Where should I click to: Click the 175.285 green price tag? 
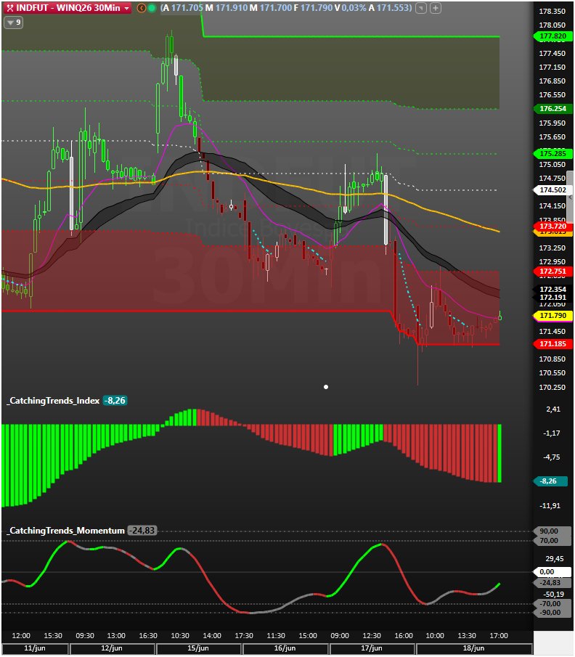coord(552,153)
